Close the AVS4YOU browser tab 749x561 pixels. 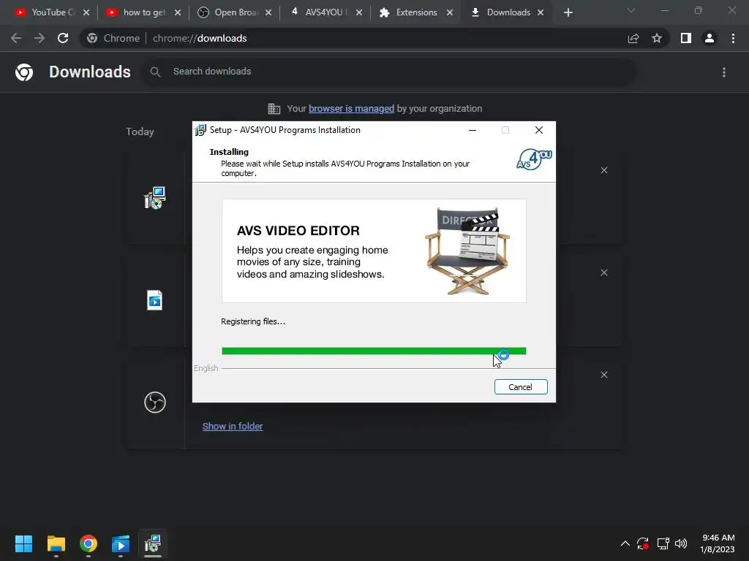(359, 13)
